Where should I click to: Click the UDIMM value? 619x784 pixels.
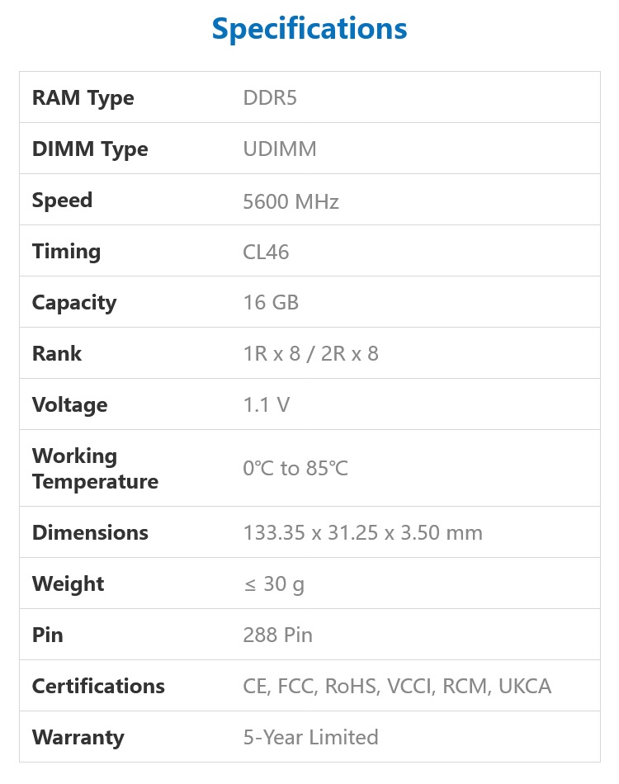(280, 149)
